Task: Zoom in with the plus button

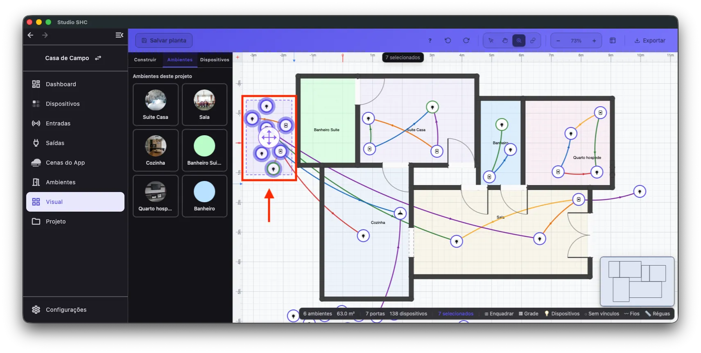Action: coord(594,41)
